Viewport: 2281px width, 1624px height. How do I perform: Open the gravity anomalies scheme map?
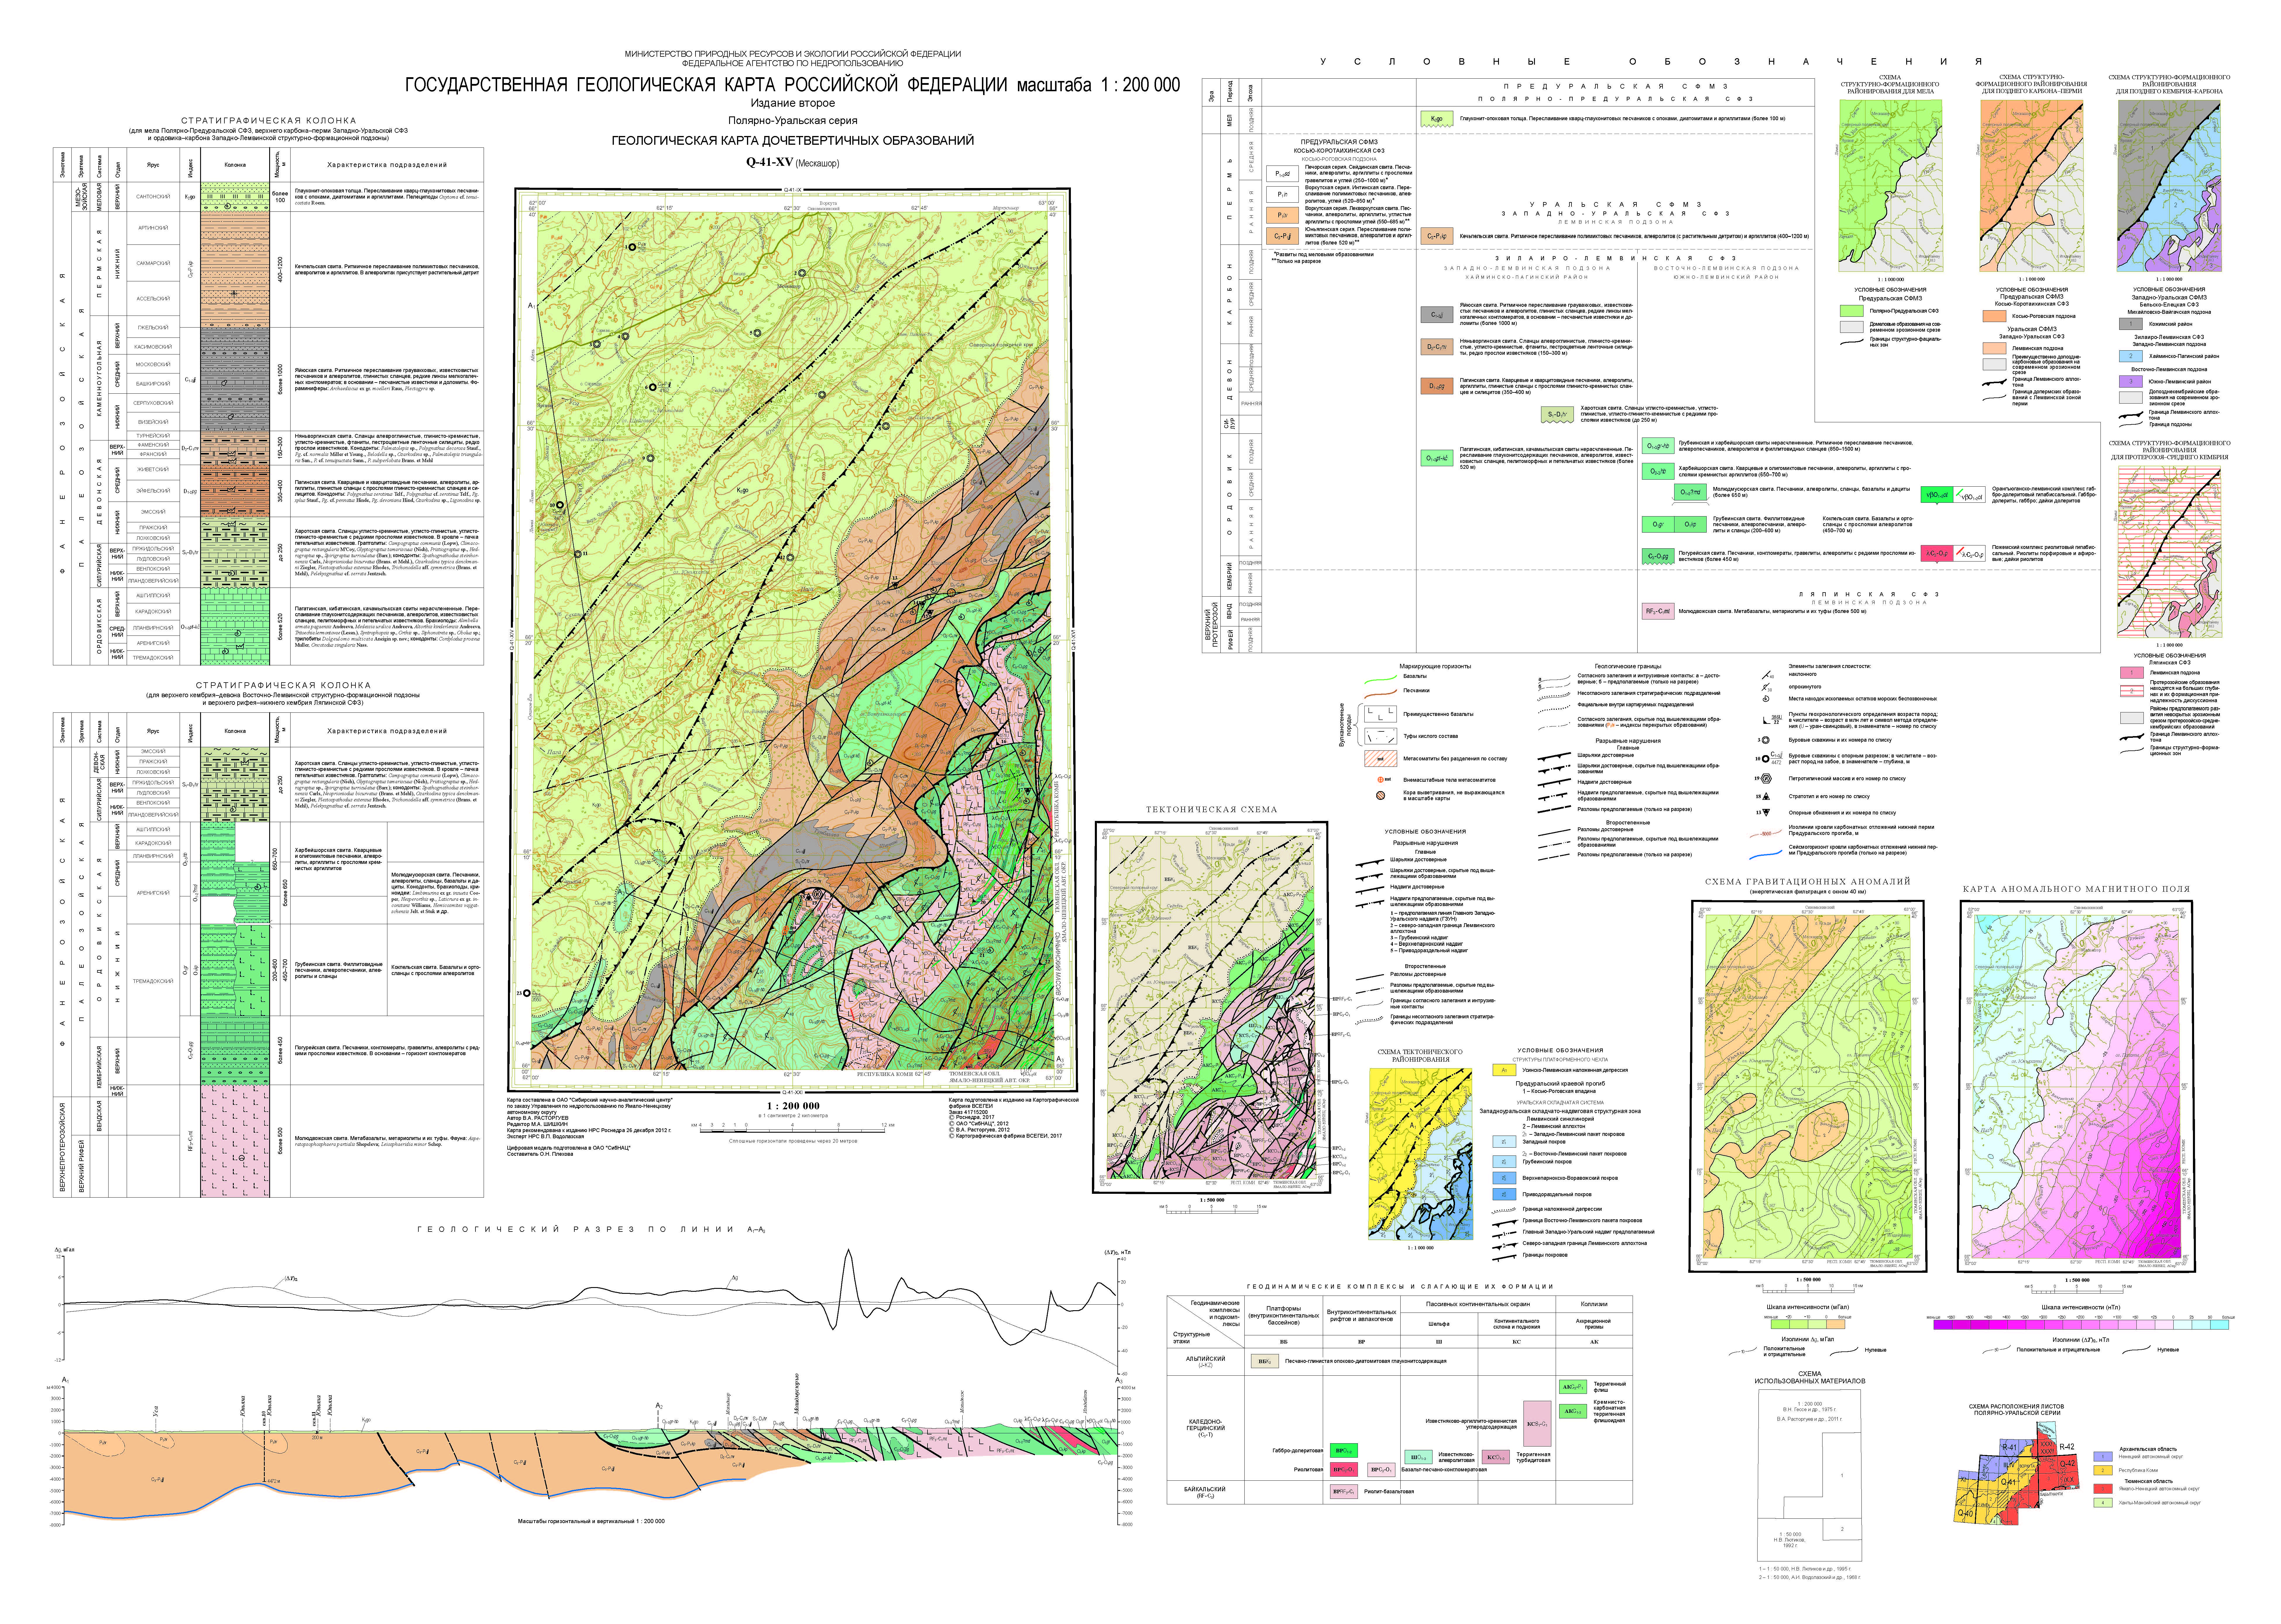1808,1086
